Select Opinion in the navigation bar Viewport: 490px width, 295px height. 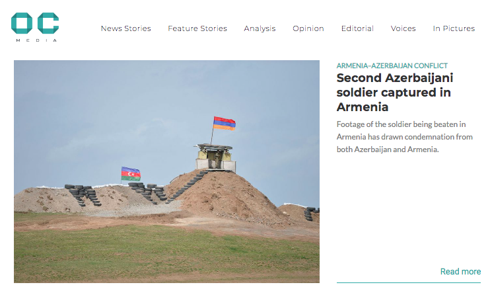pyautogui.click(x=308, y=28)
